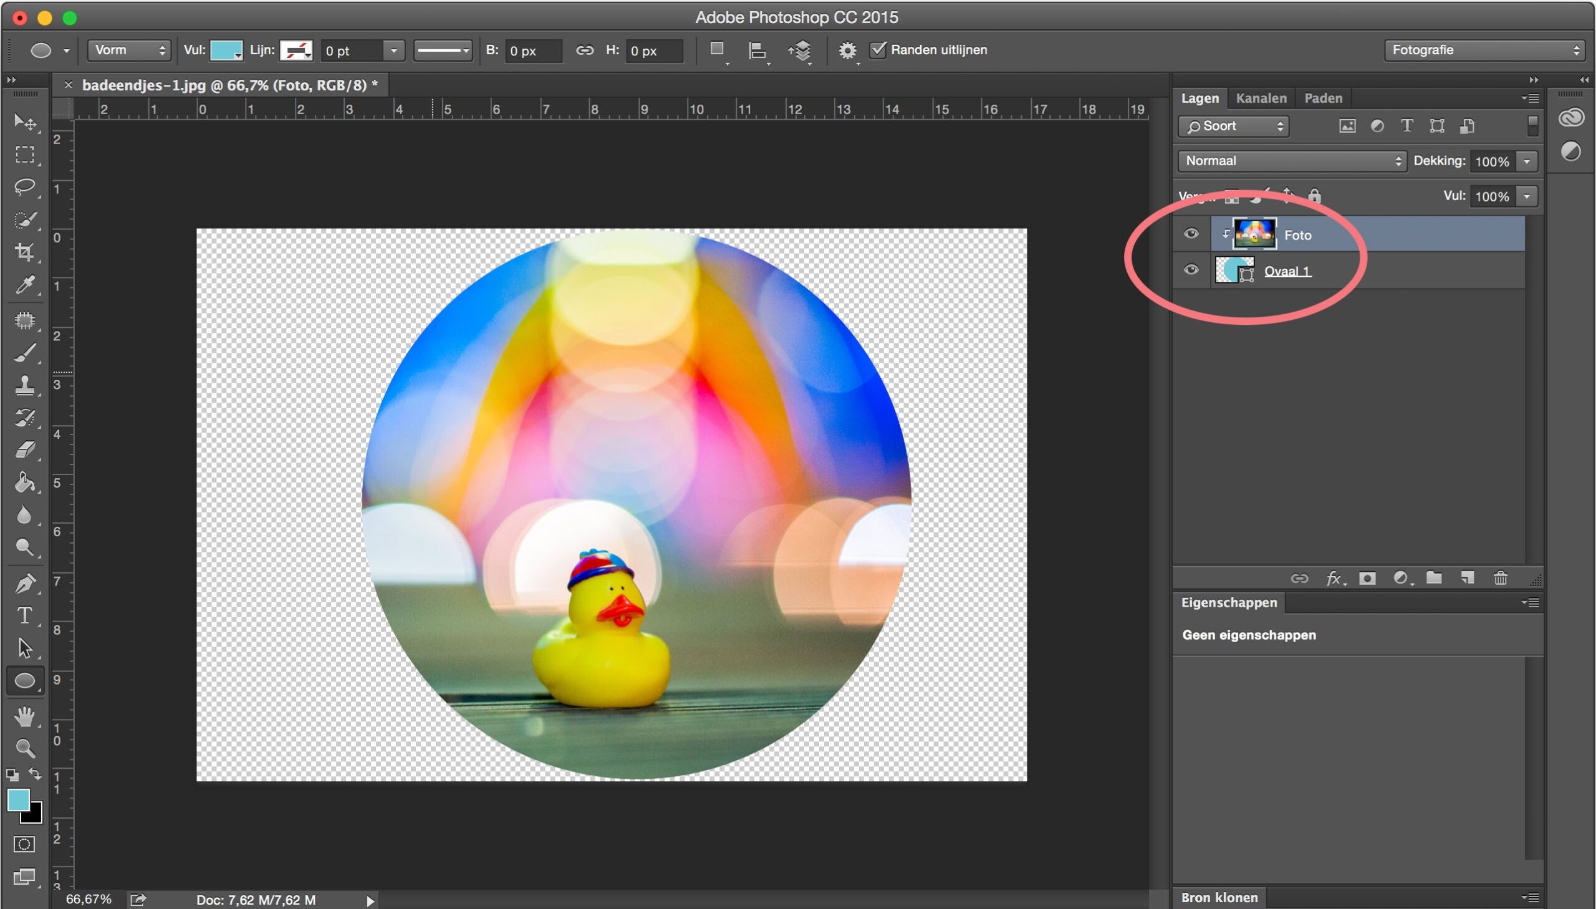Delete a layer with the trash icon
1596x909 pixels.
[1502, 578]
